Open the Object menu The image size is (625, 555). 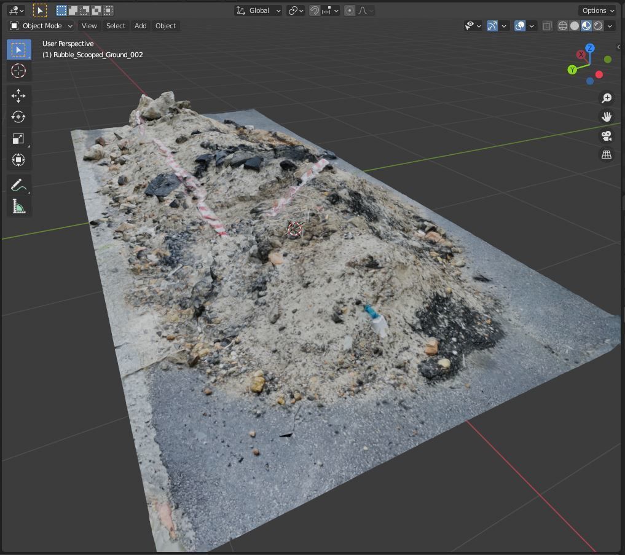[x=165, y=26]
